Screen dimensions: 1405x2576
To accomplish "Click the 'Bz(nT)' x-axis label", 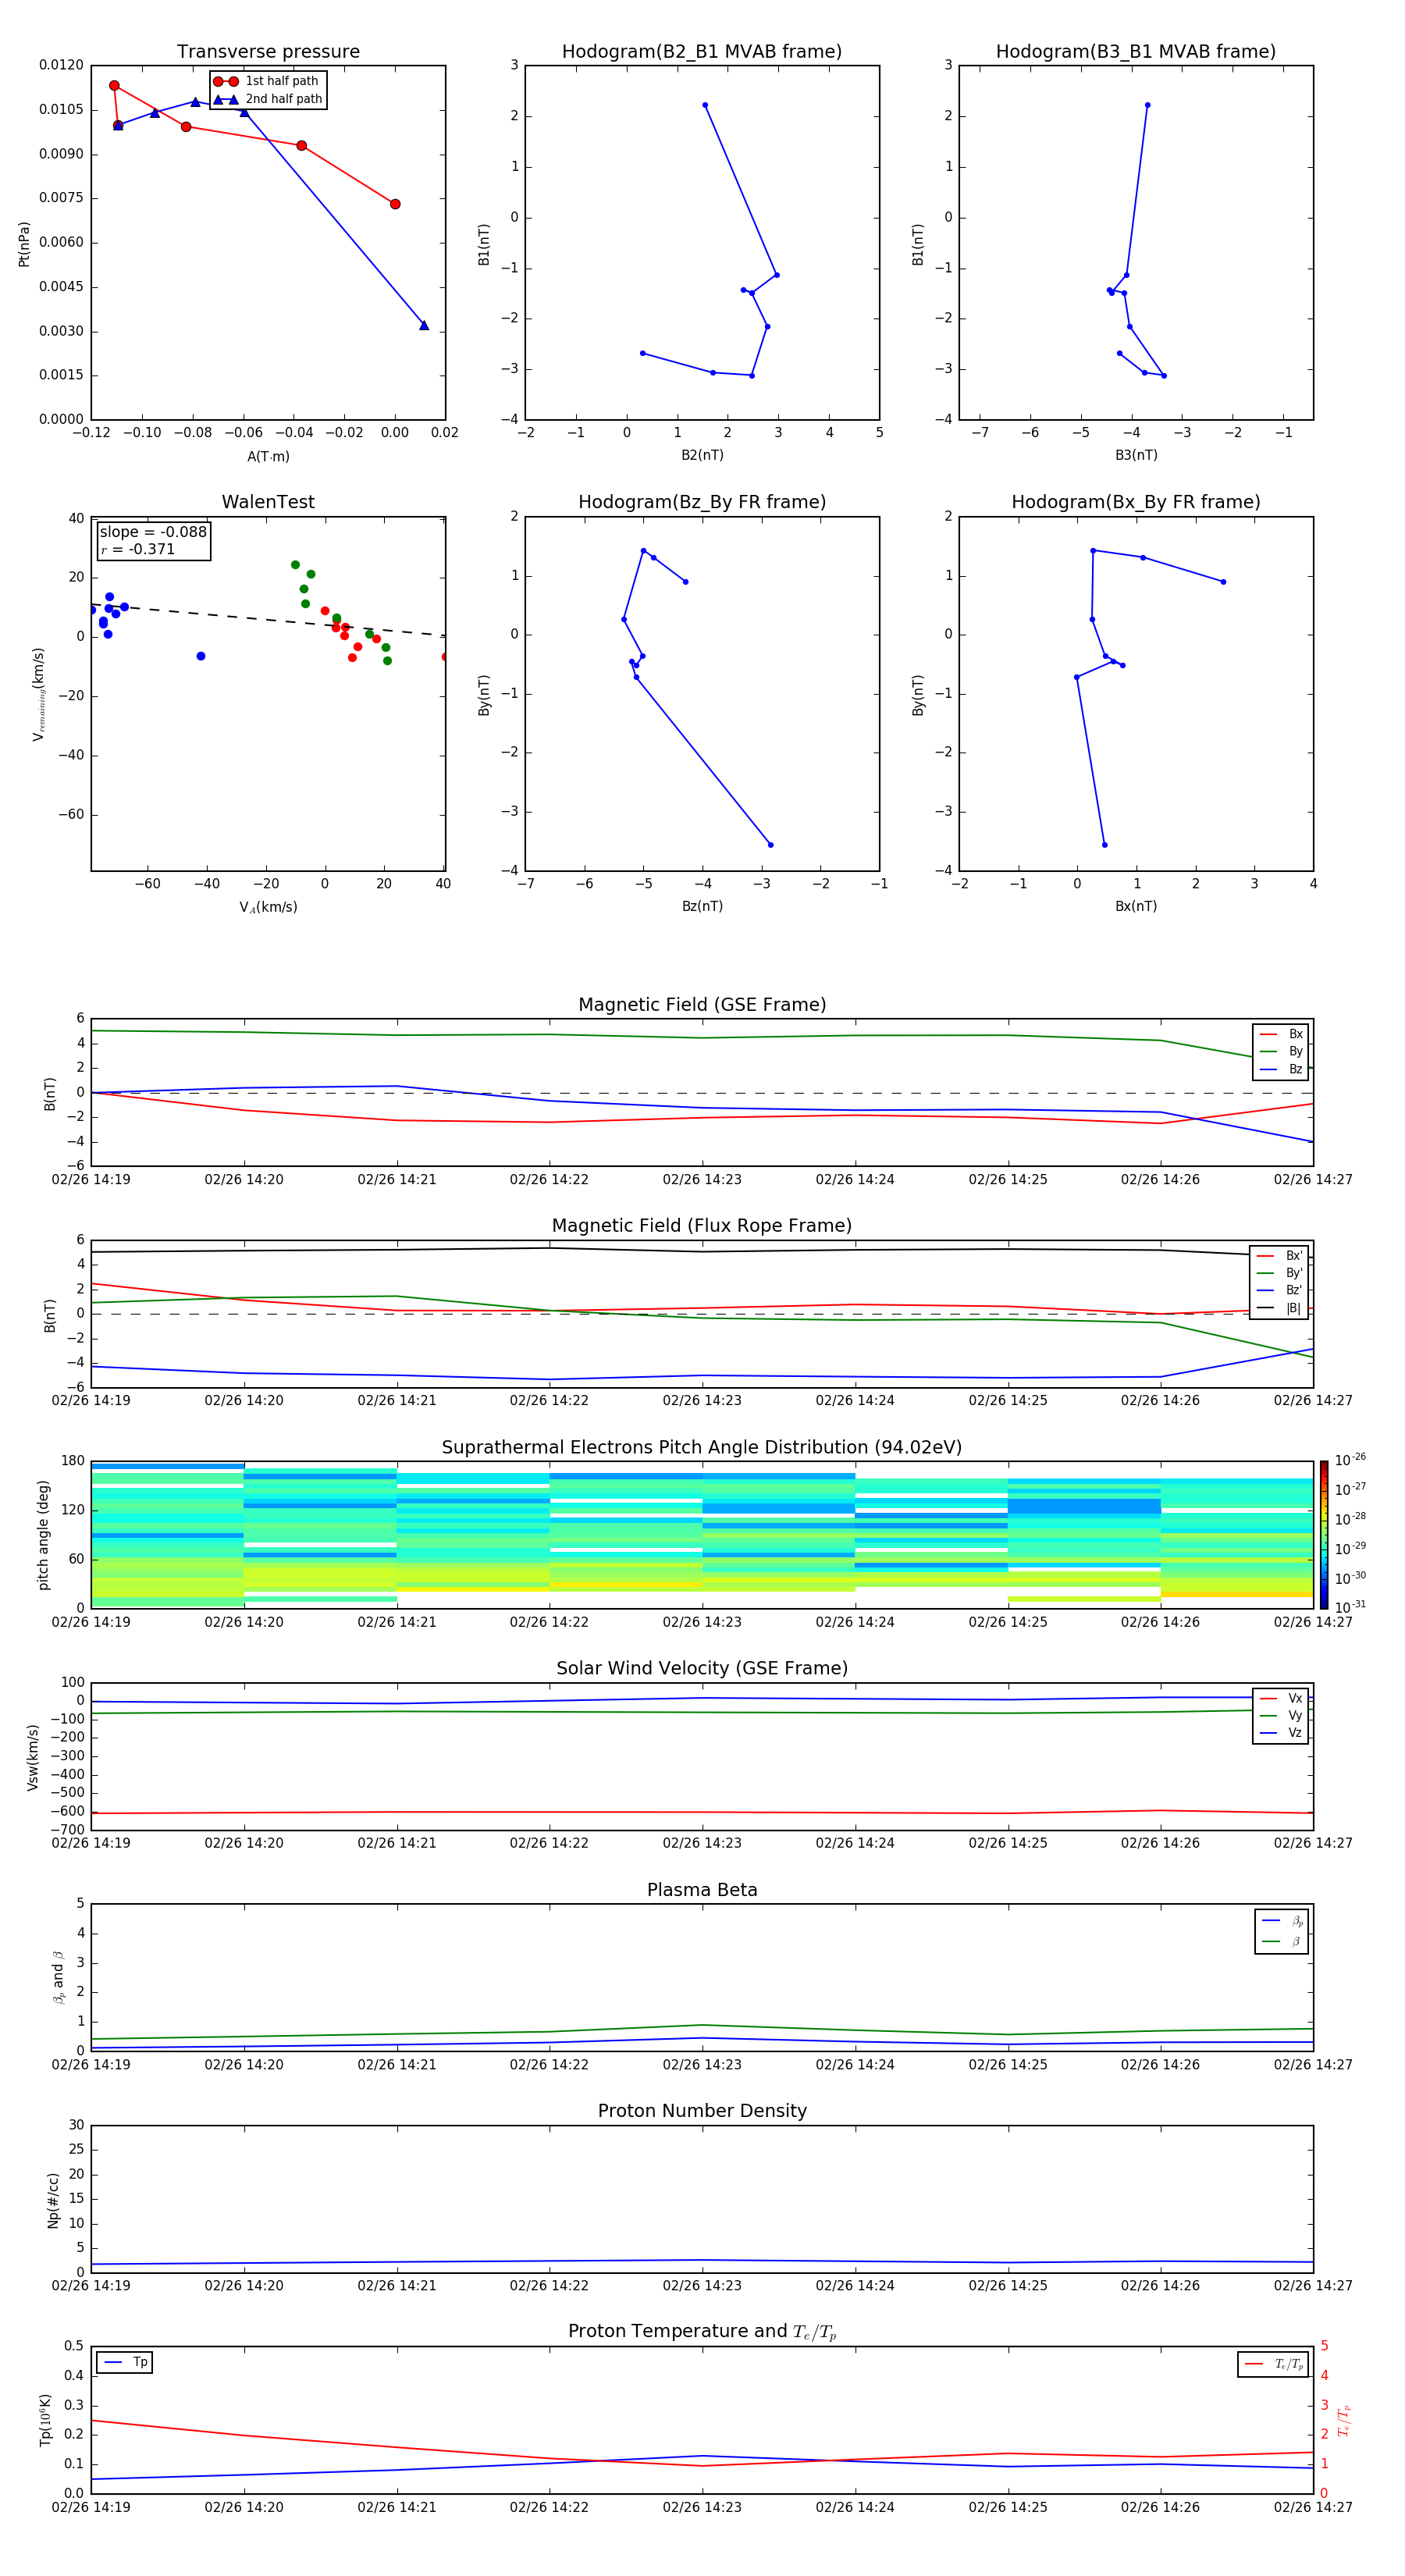I will click(702, 906).
